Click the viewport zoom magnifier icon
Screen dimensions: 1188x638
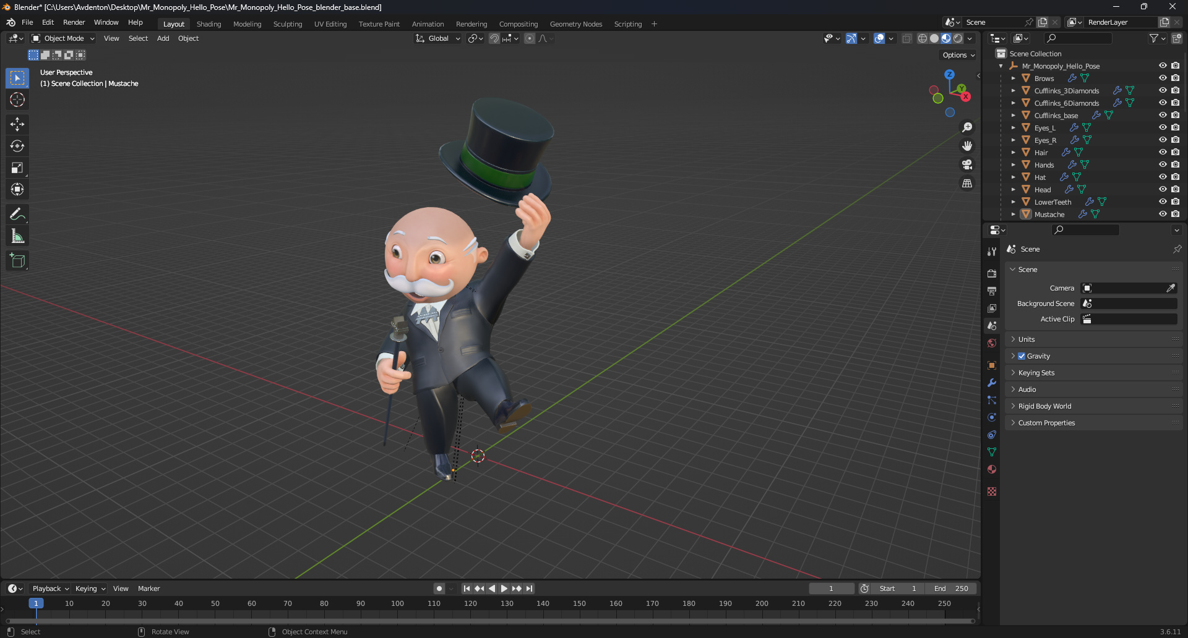coord(967,127)
